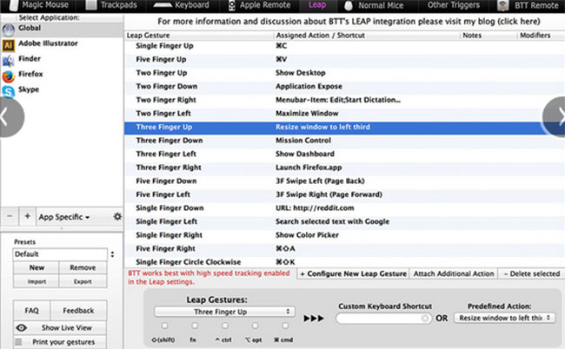Image resolution: width=565 pixels, height=349 pixels.
Task: Click Print your gestures button
Action: [60, 342]
